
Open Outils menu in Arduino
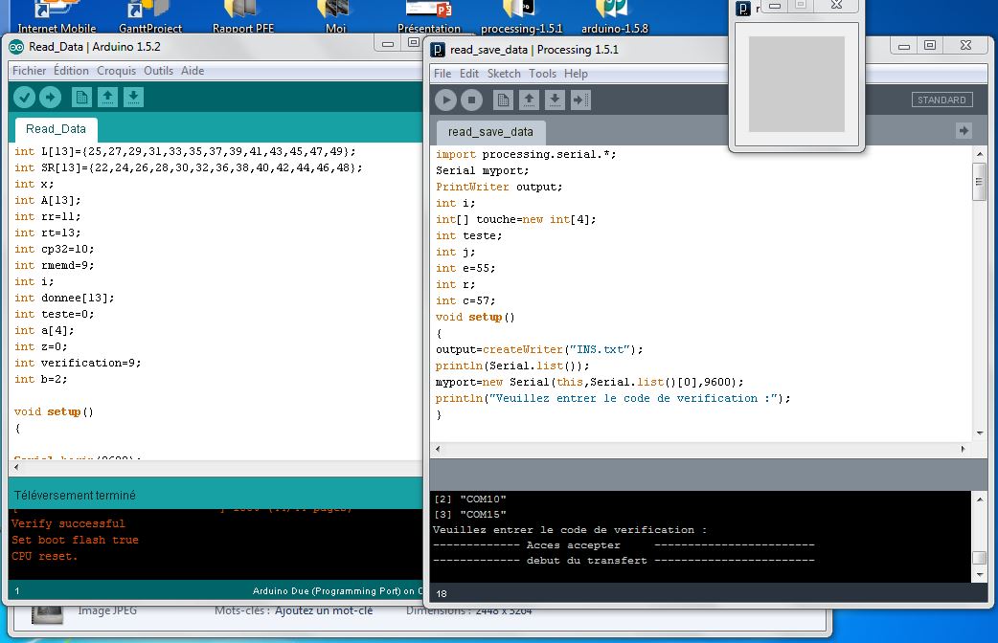158,71
